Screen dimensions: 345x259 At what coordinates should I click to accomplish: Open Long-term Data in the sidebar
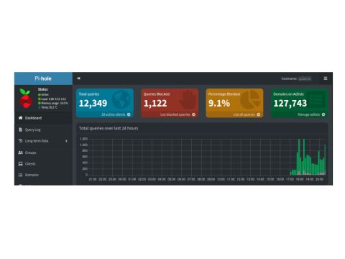point(43,141)
